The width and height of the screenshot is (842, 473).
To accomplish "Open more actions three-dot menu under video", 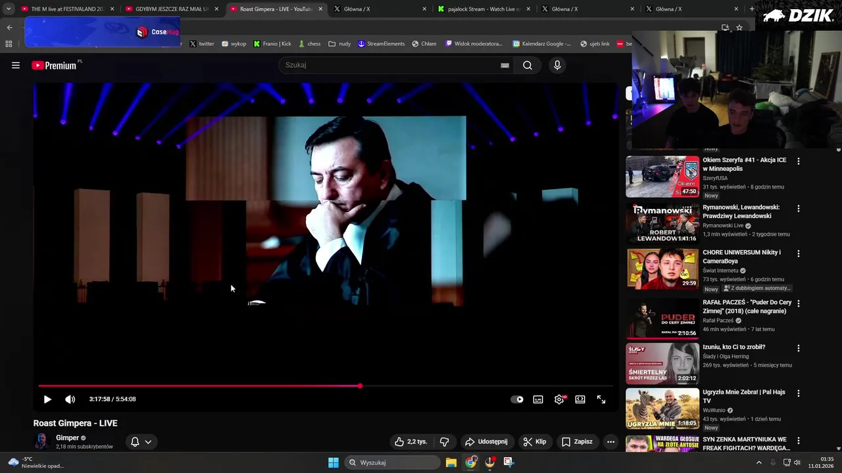I will point(610,441).
